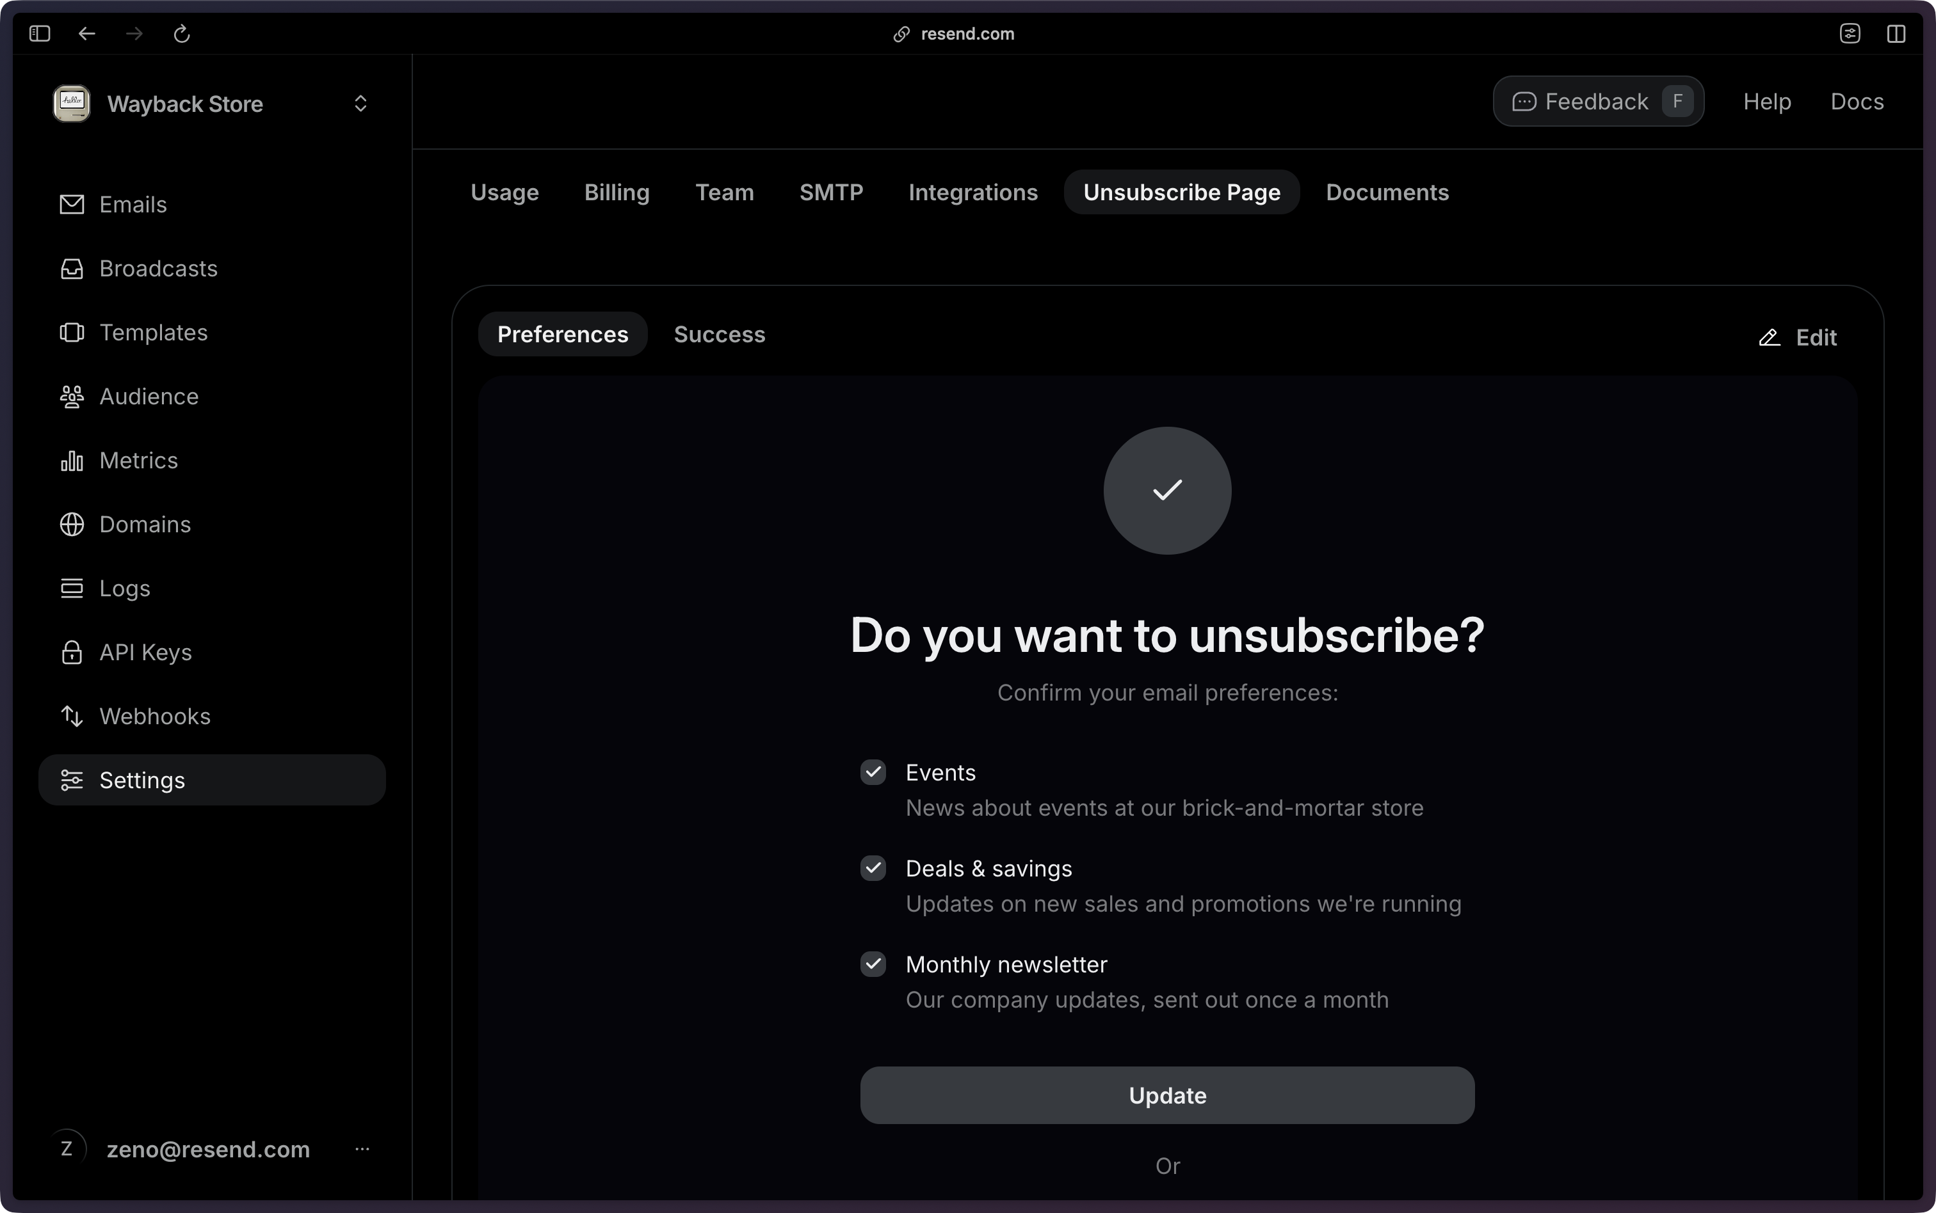Click the Audience people icon
The width and height of the screenshot is (1936, 1213).
tap(72, 396)
